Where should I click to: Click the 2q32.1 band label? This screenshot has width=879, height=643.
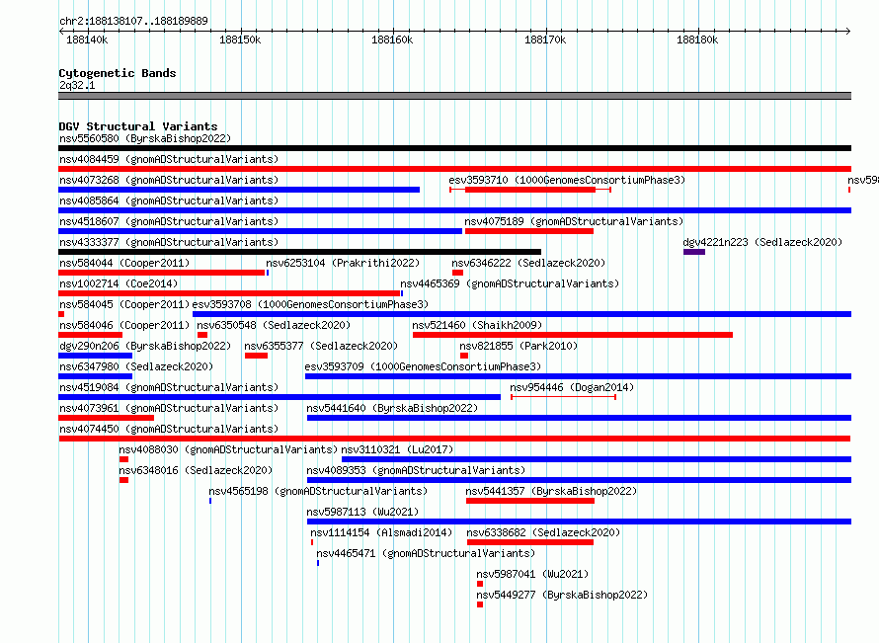(x=77, y=85)
